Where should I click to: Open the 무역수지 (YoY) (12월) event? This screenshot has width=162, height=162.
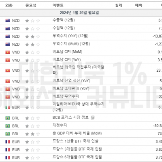click(x=70, y=36)
